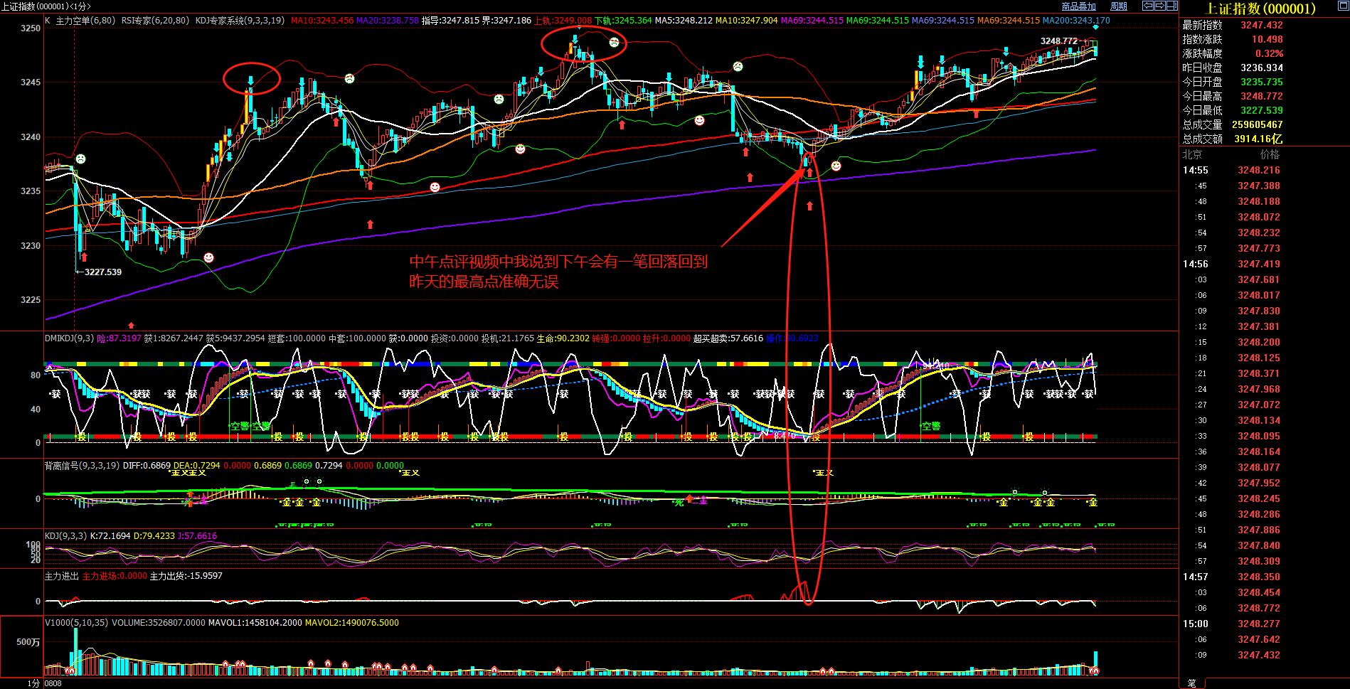Click the MA20:3238.758 legend value
The width and height of the screenshot is (1350, 689).
click(x=388, y=21)
